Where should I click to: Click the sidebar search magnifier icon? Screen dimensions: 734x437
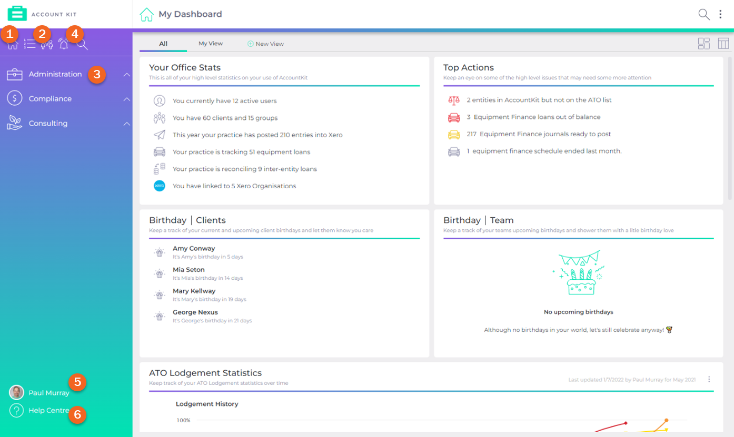click(x=82, y=44)
